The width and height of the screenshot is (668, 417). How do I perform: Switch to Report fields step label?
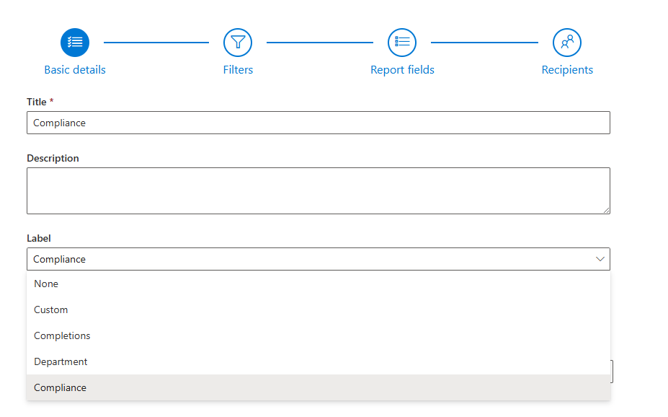coord(402,70)
